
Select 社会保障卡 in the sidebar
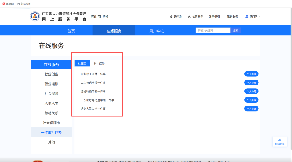click(x=51, y=123)
